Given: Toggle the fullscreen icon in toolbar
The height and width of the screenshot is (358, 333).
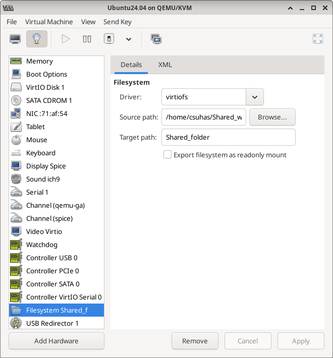Looking at the screenshot, I should coord(318,39).
